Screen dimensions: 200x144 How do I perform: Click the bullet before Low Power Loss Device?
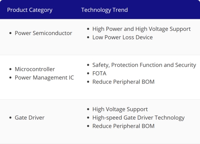coord(88,37)
